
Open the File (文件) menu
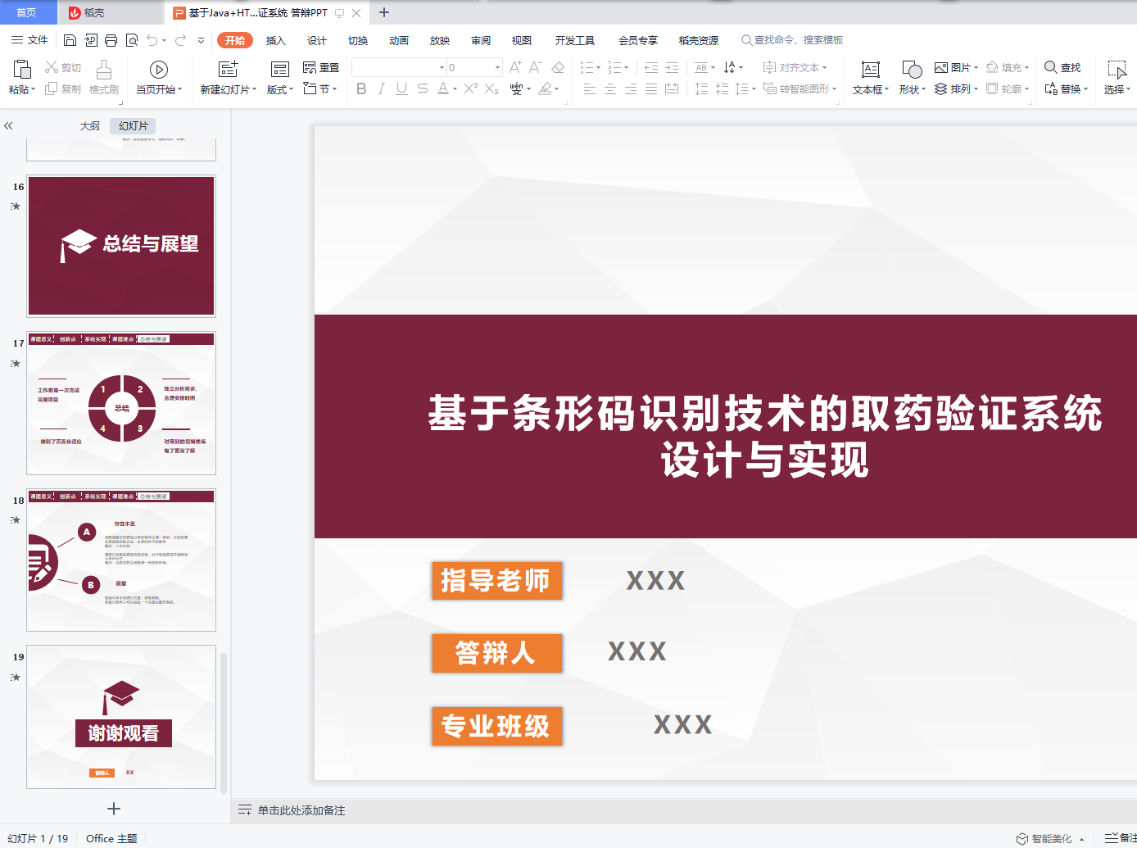29,40
